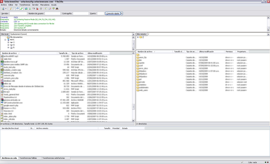This screenshot has width=270, height=164.
Task: Open the Marcadores menu
Action: pyautogui.click(x=45, y=5)
